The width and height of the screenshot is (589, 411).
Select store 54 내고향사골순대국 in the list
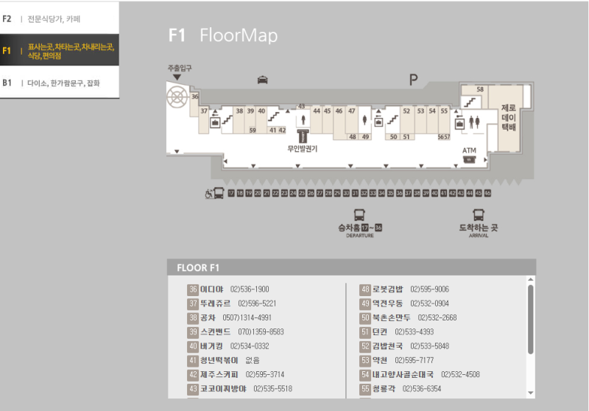pyautogui.click(x=420, y=375)
